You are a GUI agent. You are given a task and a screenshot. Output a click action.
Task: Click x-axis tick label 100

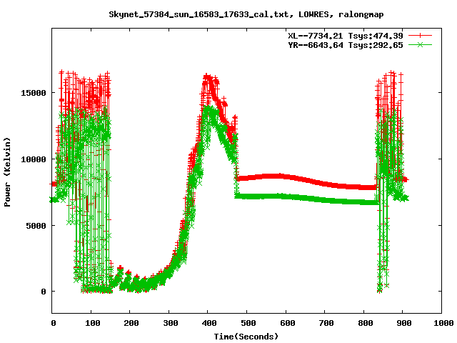click(x=92, y=323)
